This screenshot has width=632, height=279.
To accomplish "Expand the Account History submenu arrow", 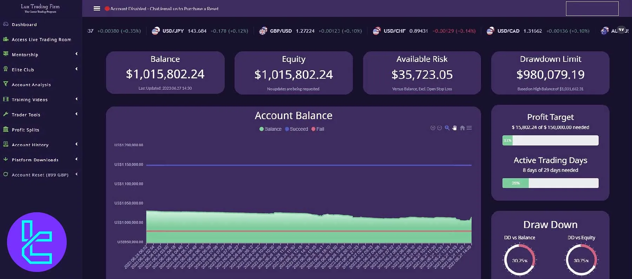I will [x=77, y=144].
